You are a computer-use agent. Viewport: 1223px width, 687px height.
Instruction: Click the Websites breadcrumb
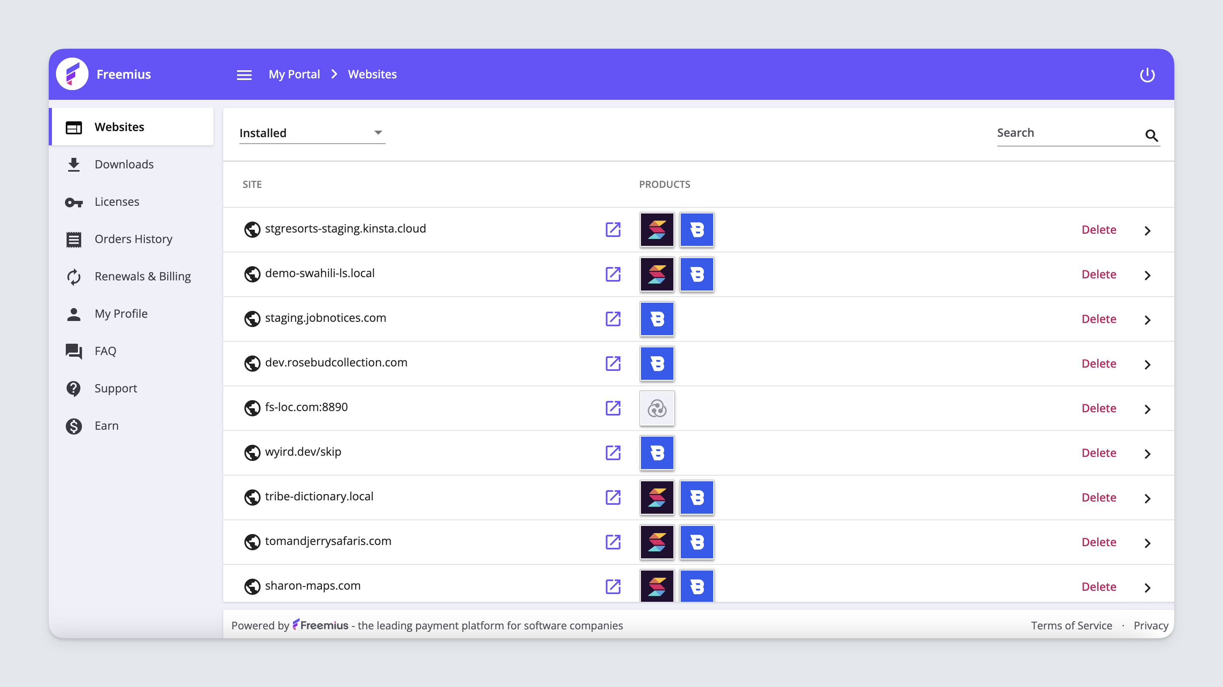coord(372,74)
